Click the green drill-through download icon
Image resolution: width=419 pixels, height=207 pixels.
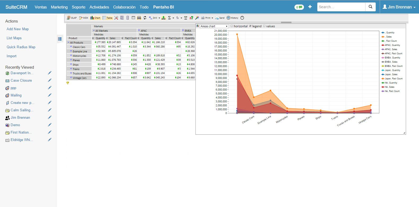click(x=164, y=18)
